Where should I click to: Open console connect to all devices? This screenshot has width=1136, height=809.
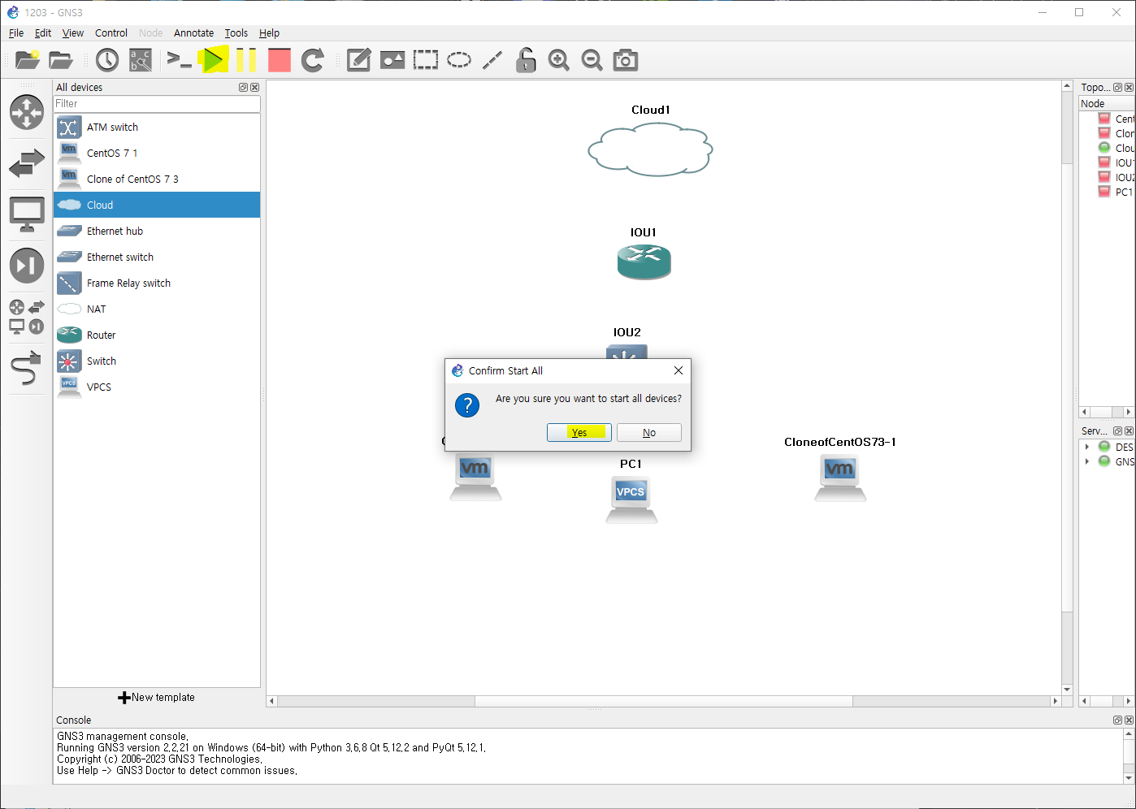(179, 60)
